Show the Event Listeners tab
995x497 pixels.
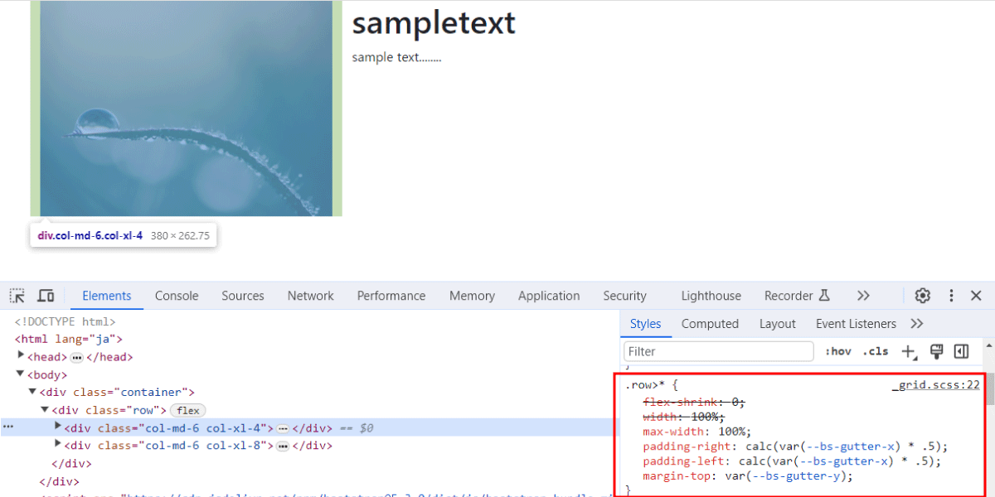click(856, 324)
